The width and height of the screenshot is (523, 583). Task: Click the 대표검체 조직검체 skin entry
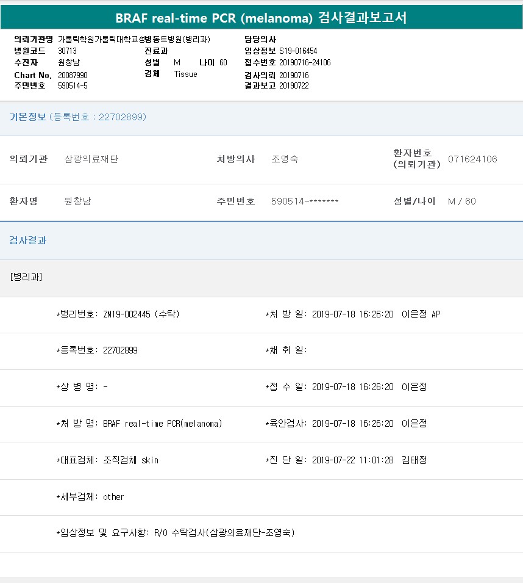[130, 460]
